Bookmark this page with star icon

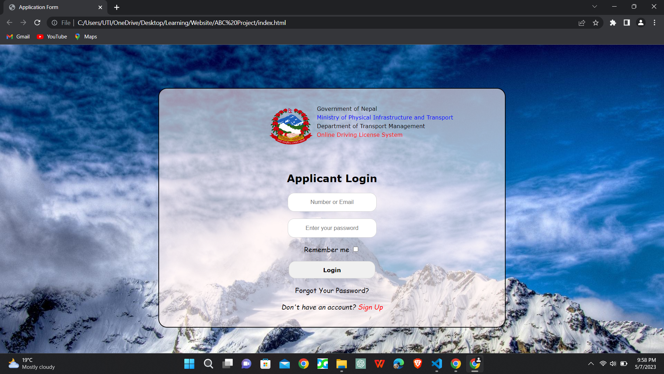point(596,23)
